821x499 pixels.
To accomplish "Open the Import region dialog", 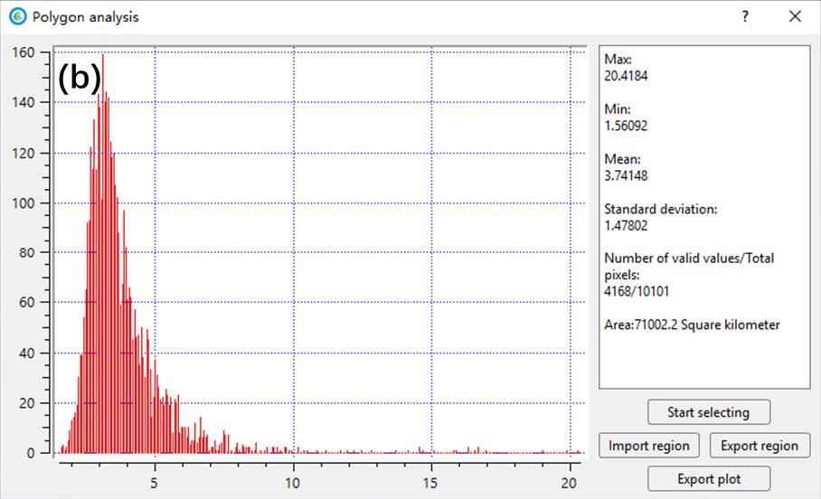I will click(648, 446).
